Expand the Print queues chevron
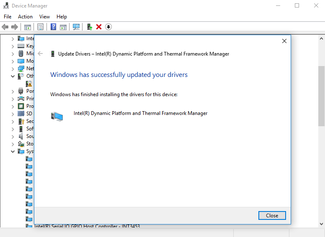 (x=13, y=99)
